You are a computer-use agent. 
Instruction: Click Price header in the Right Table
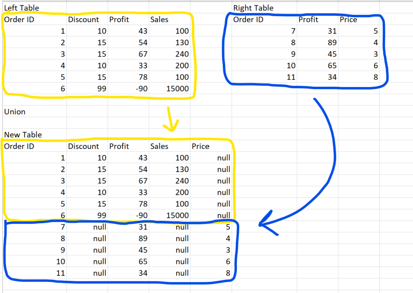tap(348, 19)
